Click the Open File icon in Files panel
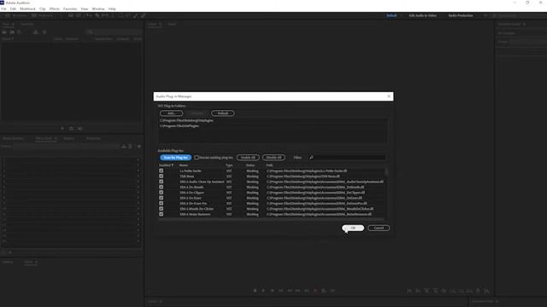 point(4,32)
